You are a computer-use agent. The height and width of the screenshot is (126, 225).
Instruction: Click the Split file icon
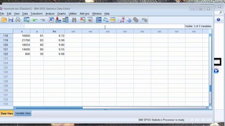click(x=98, y=20)
